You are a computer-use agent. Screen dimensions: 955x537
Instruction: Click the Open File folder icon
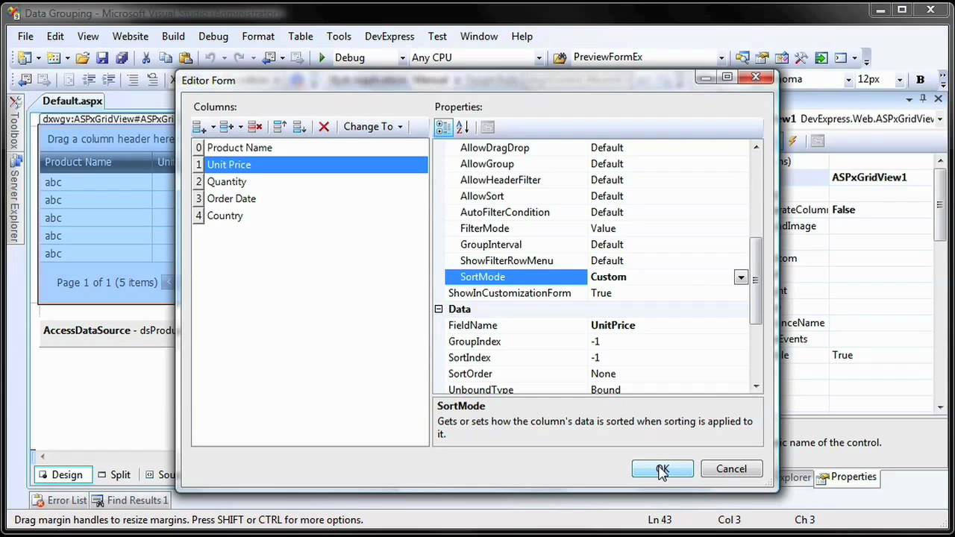tap(82, 57)
